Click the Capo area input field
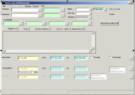Screen dimensions: 135x95 [x=83, y=13]
